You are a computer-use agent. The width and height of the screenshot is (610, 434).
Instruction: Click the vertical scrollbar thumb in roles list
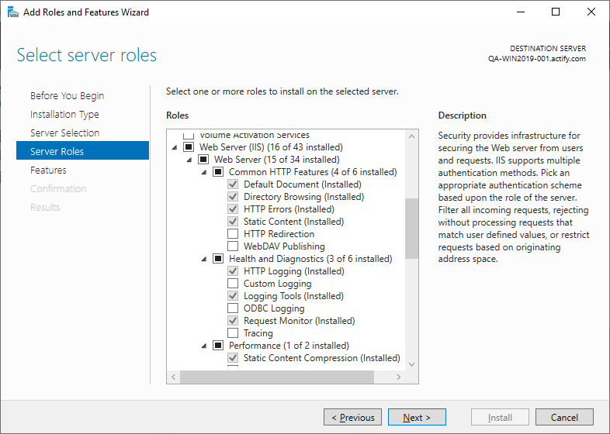click(x=411, y=229)
